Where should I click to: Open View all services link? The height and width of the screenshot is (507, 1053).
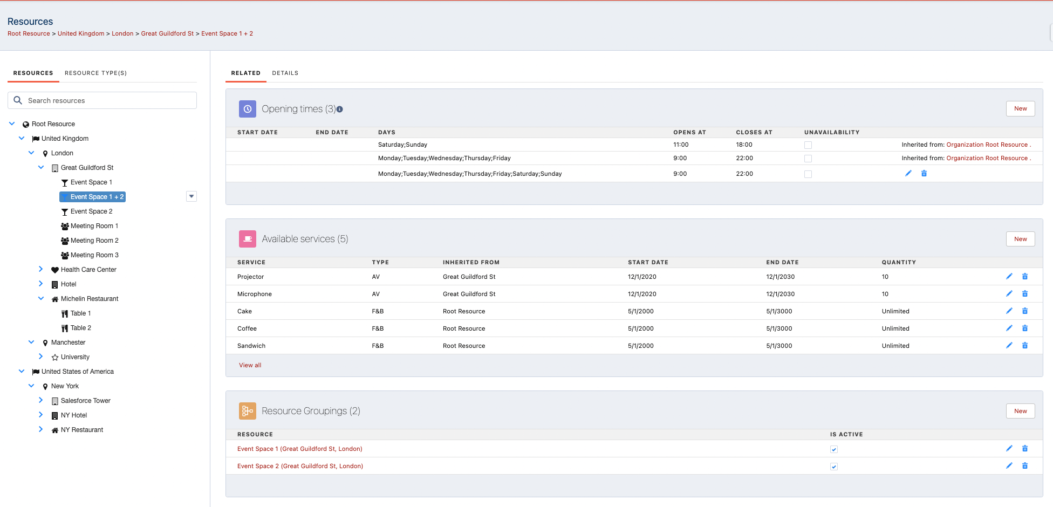point(250,365)
